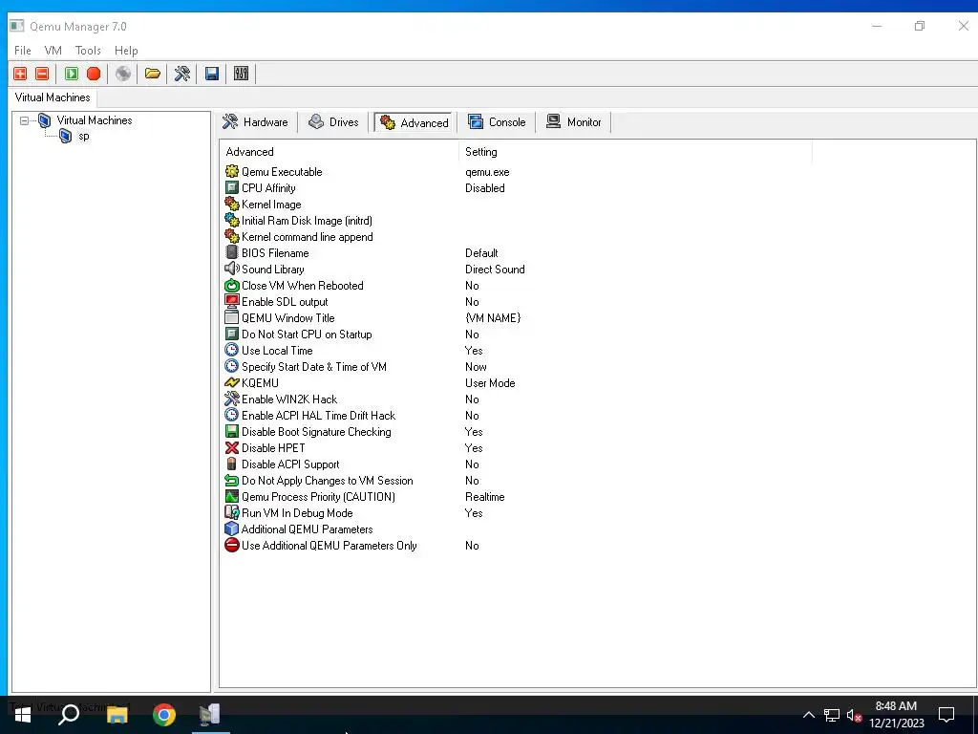The image size is (978, 734).
Task: Open File Explorer from the taskbar
Action: tap(117, 715)
